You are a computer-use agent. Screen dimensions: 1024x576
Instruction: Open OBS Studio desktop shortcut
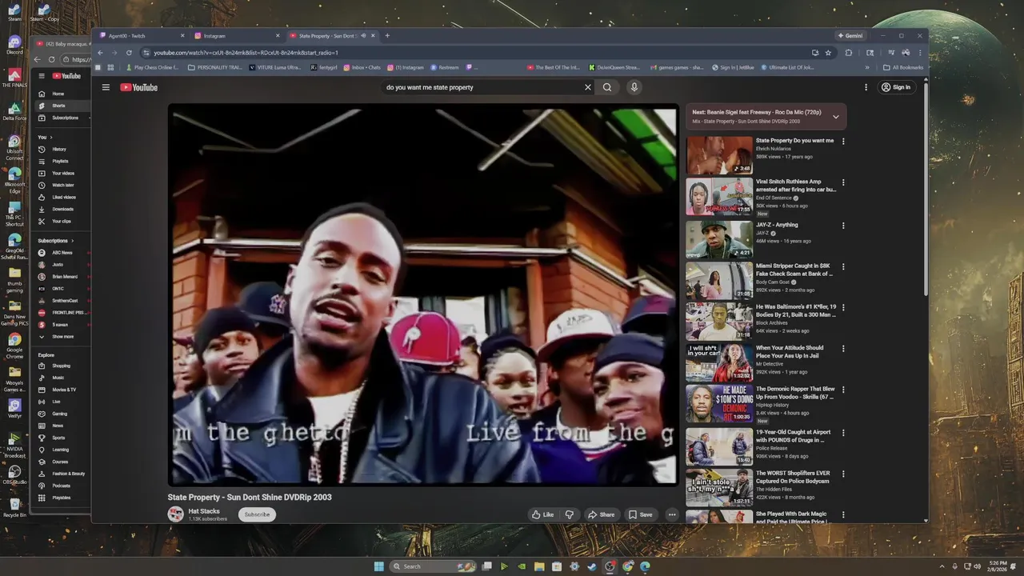(14, 473)
